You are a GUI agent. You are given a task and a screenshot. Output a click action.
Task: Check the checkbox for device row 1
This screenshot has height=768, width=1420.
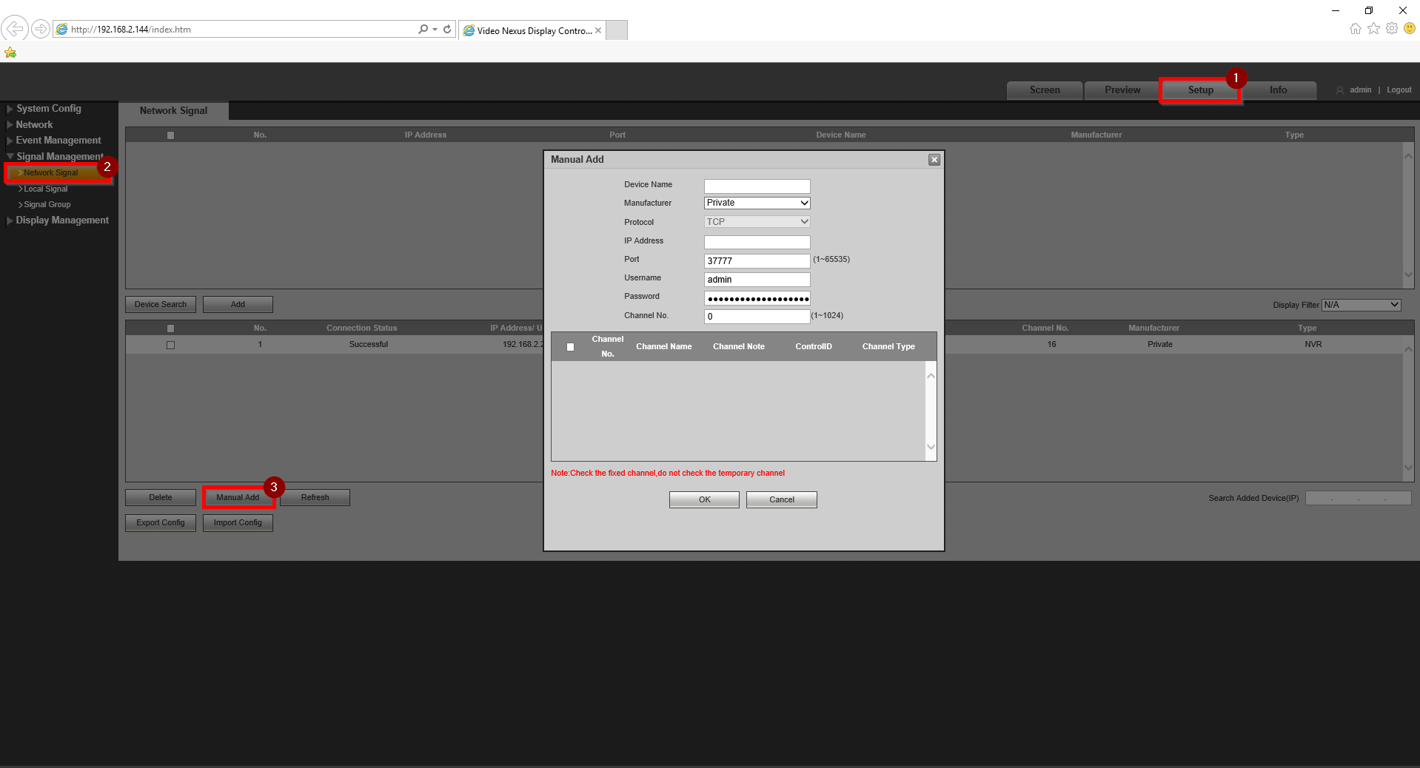(170, 345)
